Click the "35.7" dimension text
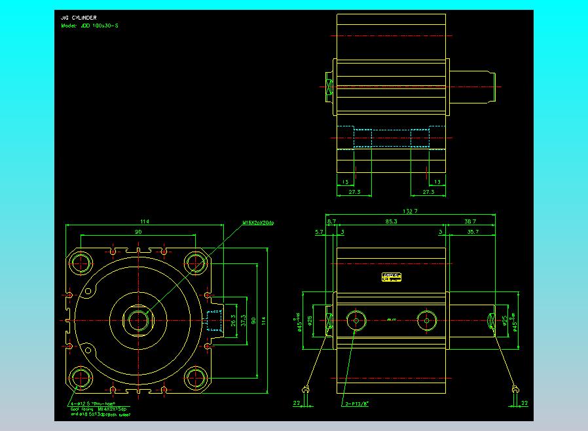This screenshot has width=588, height=431. pos(473,232)
